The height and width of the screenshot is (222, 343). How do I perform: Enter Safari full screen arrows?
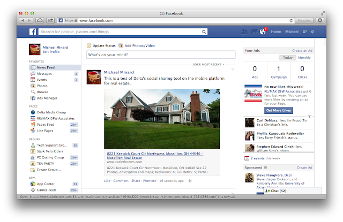323,13
